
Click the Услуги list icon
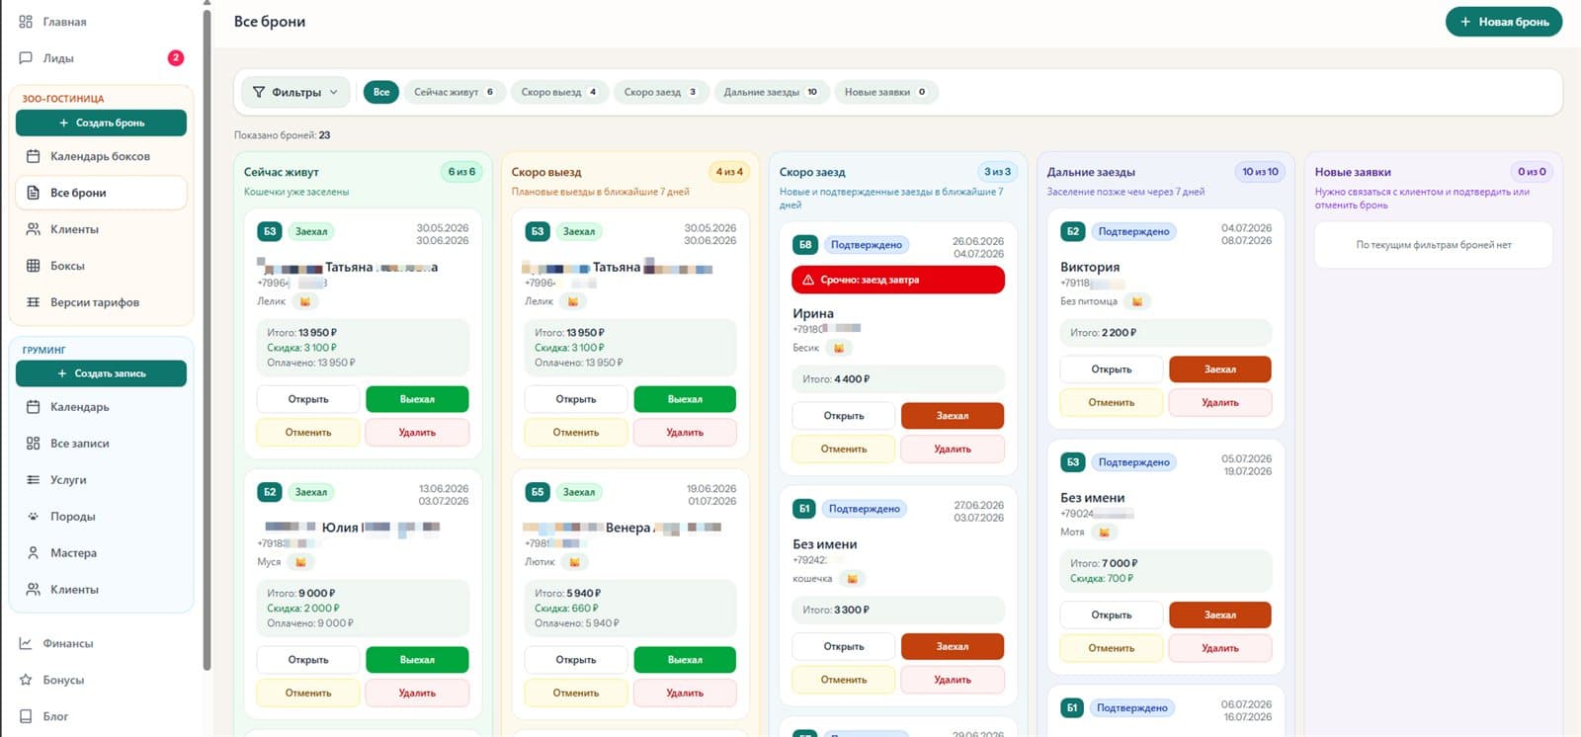(x=34, y=480)
